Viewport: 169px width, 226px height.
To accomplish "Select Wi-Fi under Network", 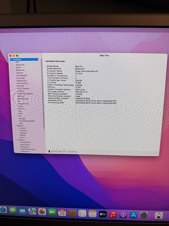I will [x=22, y=138].
